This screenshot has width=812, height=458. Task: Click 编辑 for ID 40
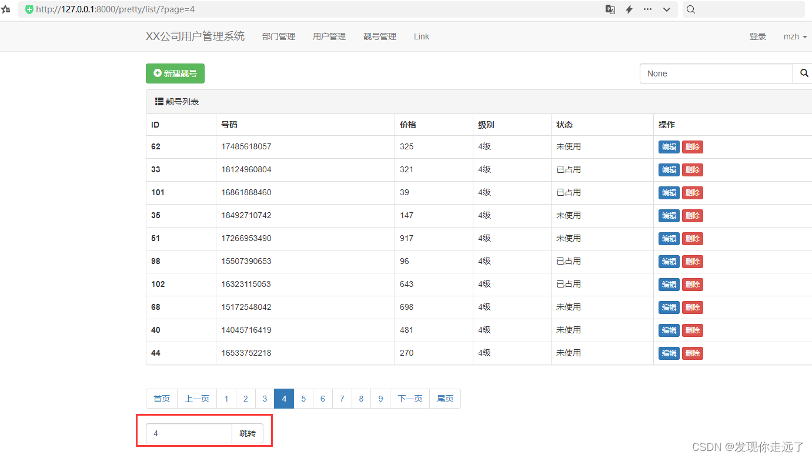[669, 330]
